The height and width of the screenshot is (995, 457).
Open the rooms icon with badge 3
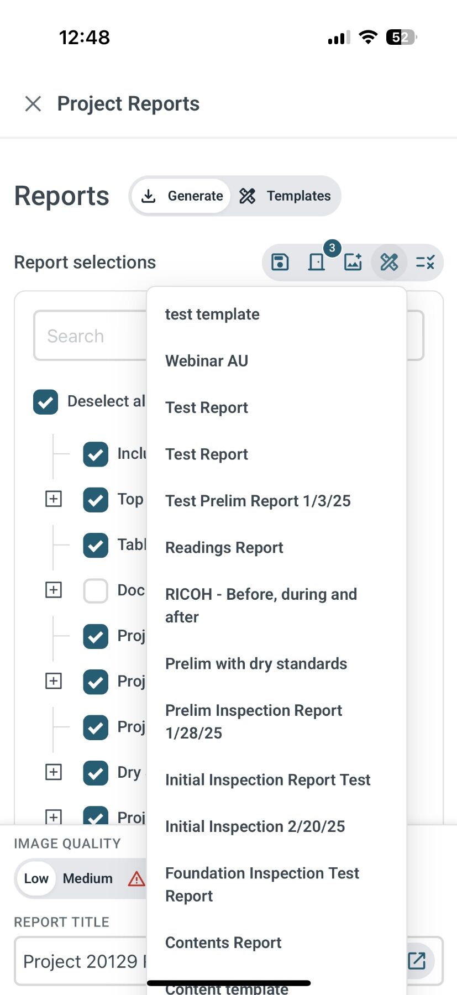click(317, 262)
